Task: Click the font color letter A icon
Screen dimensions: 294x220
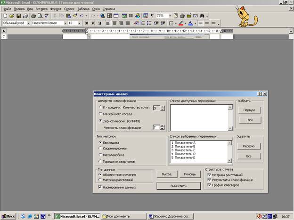Action: [190, 23]
